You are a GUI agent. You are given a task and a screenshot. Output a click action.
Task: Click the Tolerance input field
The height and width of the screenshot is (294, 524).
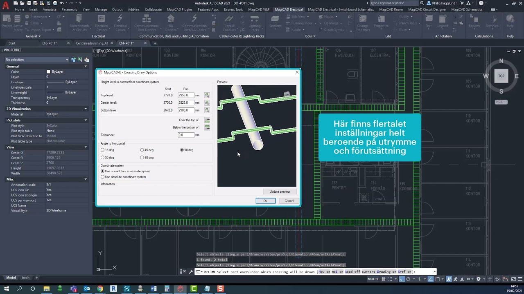[x=186, y=135]
